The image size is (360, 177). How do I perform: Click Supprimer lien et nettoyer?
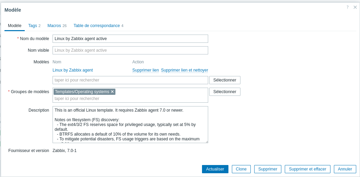[184, 70]
